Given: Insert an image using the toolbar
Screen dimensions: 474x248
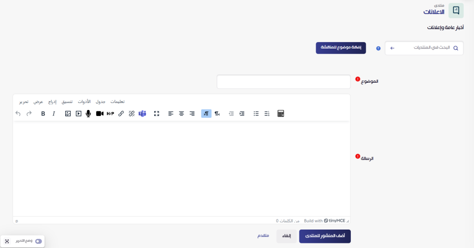Looking at the screenshot, I should pos(68,114).
